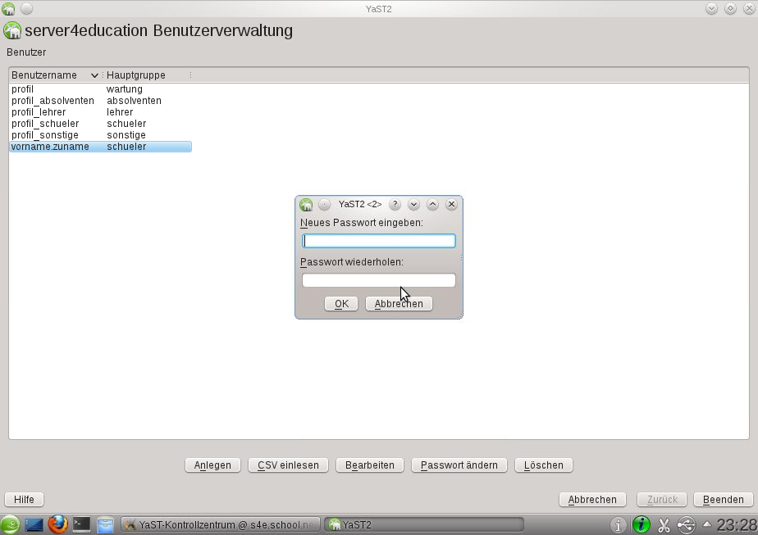Viewport: 758px width, 535px height.
Task: Click the Beenden button
Action: (x=724, y=499)
